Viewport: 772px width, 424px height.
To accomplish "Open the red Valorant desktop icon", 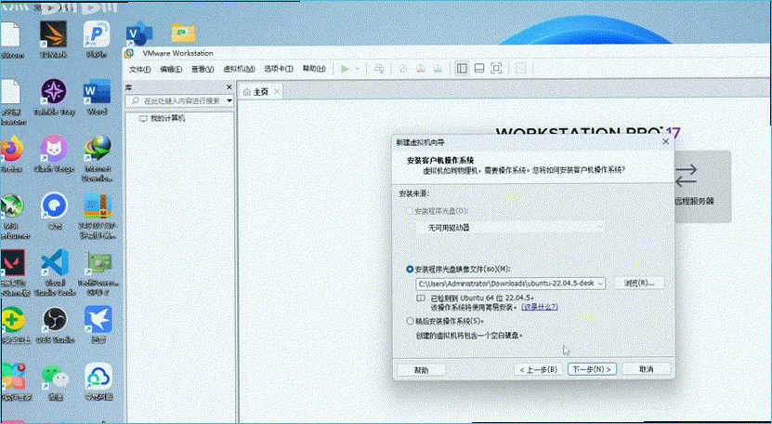I will click(13, 272).
